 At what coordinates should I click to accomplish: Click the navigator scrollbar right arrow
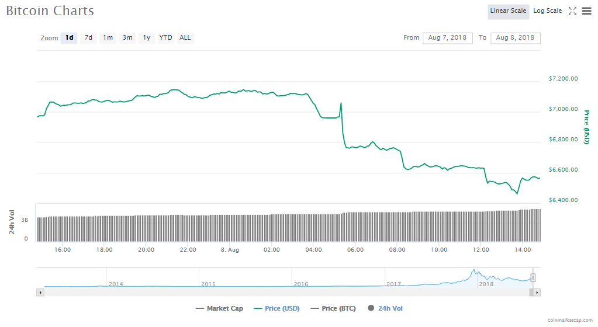537,292
